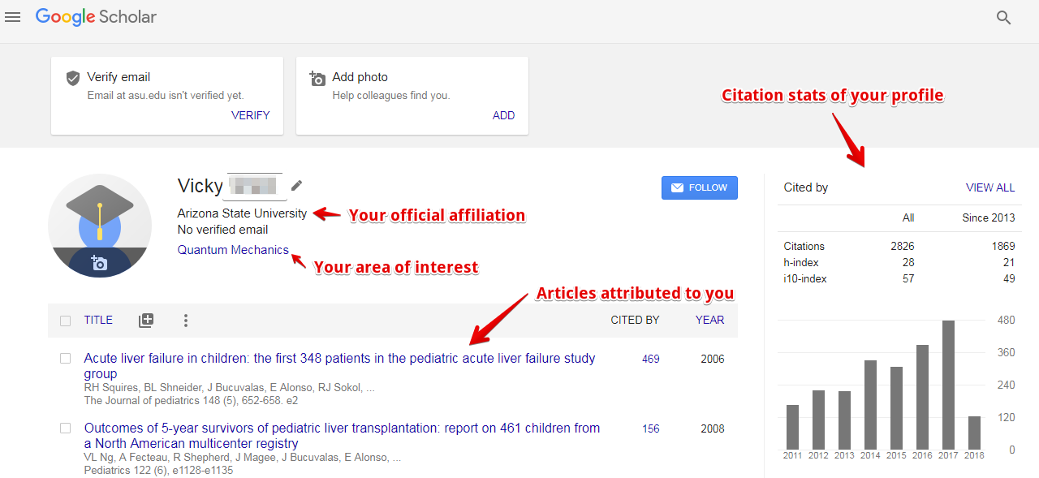Click the search magnifier icon
The image size is (1039, 478).
pos(1003,16)
